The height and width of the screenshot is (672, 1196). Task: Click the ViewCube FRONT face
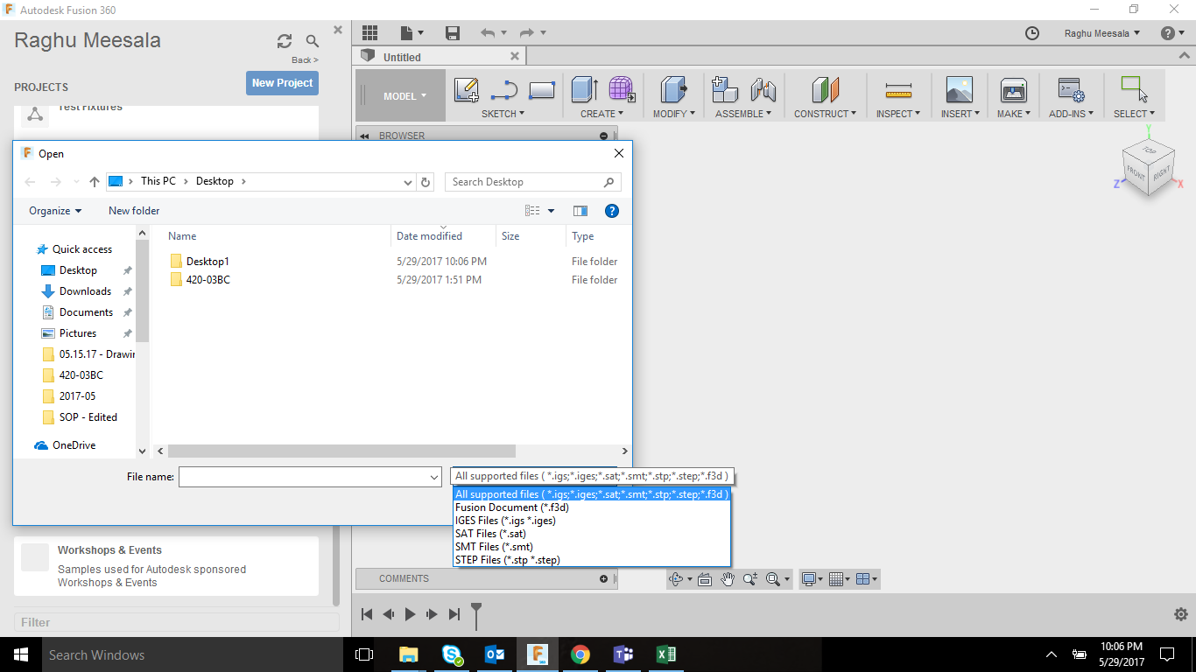(x=1136, y=171)
